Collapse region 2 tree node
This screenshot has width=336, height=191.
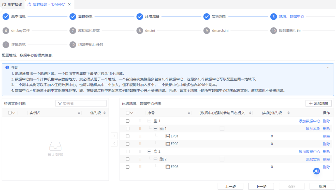[149, 152]
